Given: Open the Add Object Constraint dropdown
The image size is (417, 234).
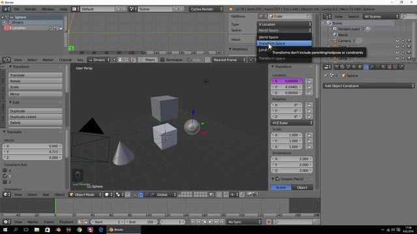Looking at the screenshot, I should pos(369,86).
